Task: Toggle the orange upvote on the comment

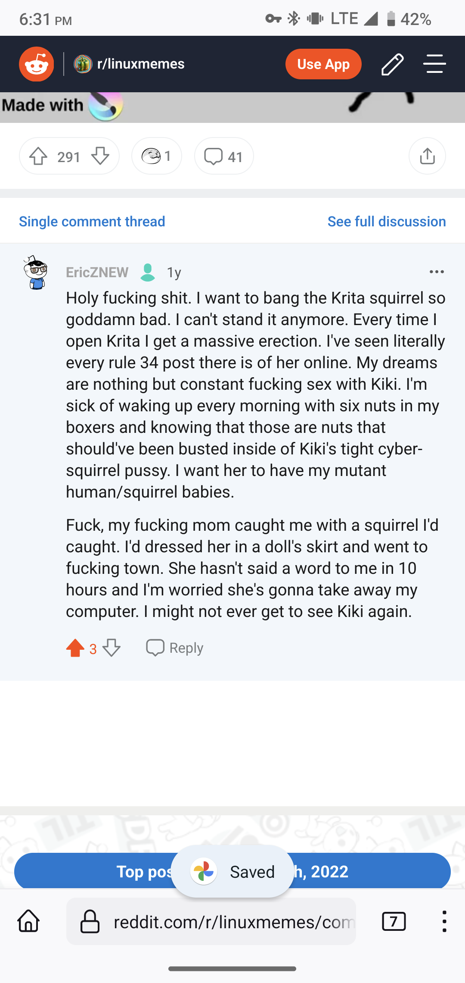Action: (75, 648)
